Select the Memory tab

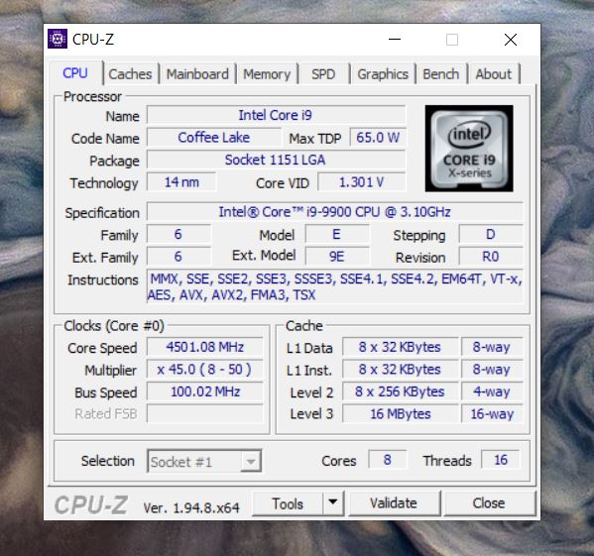coord(267,73)
